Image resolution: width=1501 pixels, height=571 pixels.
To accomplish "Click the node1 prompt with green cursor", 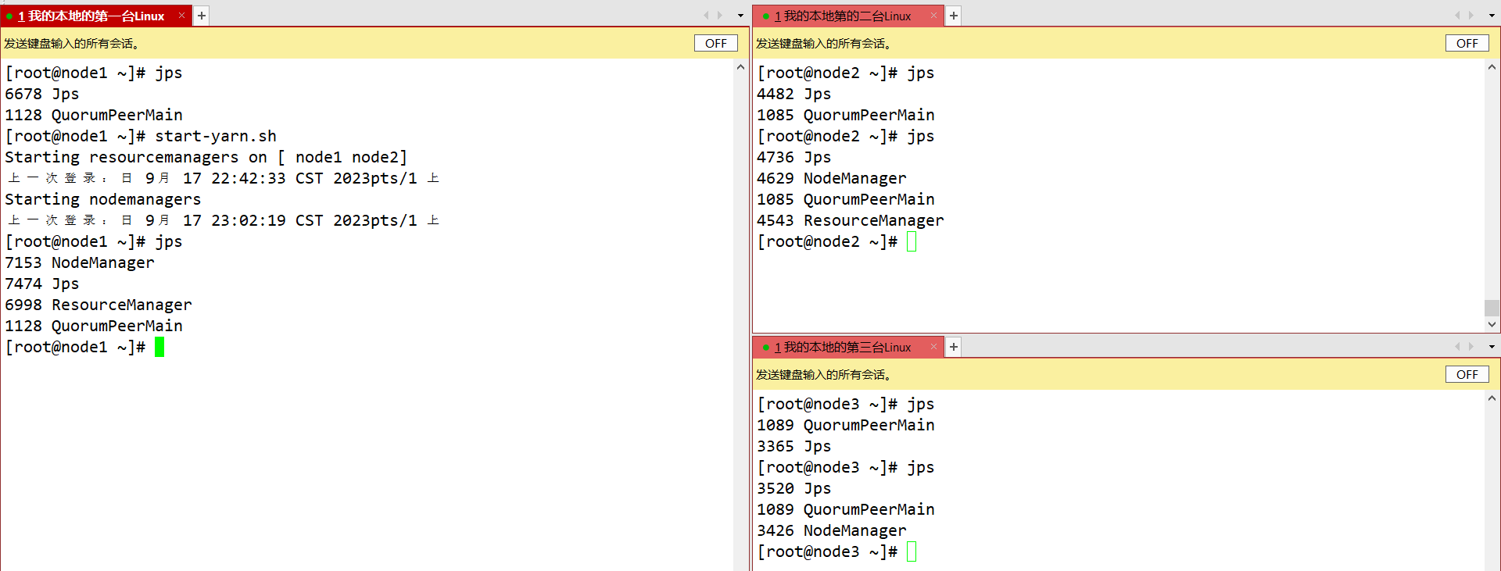I will point(84,347).
